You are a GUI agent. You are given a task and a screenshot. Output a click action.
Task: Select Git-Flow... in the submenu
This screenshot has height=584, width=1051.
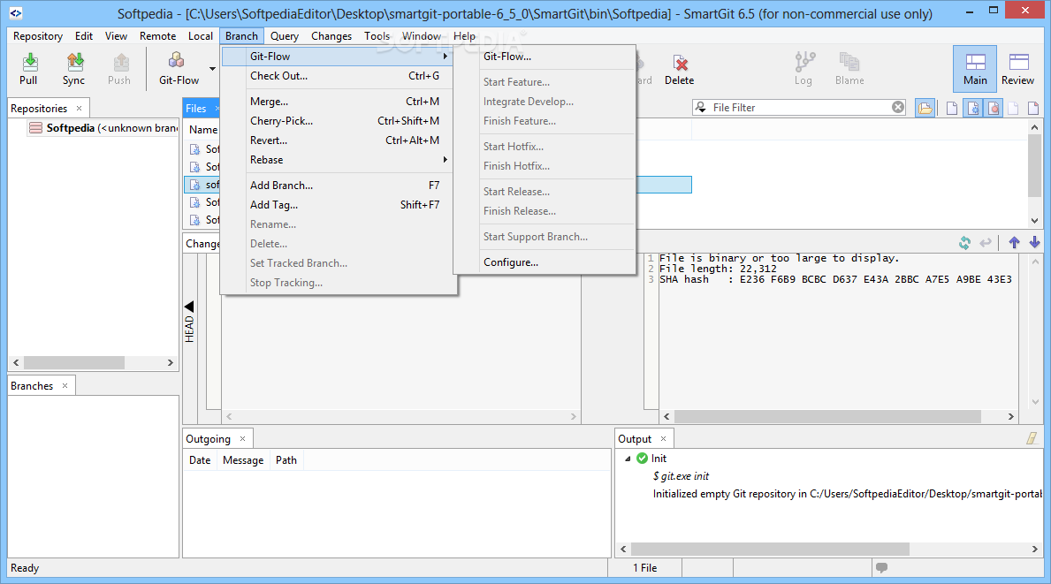545,57
